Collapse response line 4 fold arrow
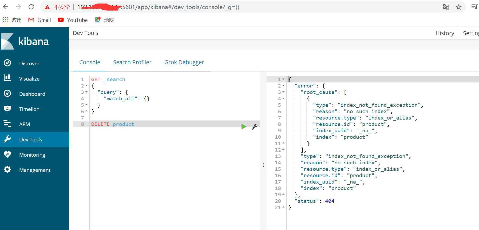The image size is (479, 230). coord(283,98)
